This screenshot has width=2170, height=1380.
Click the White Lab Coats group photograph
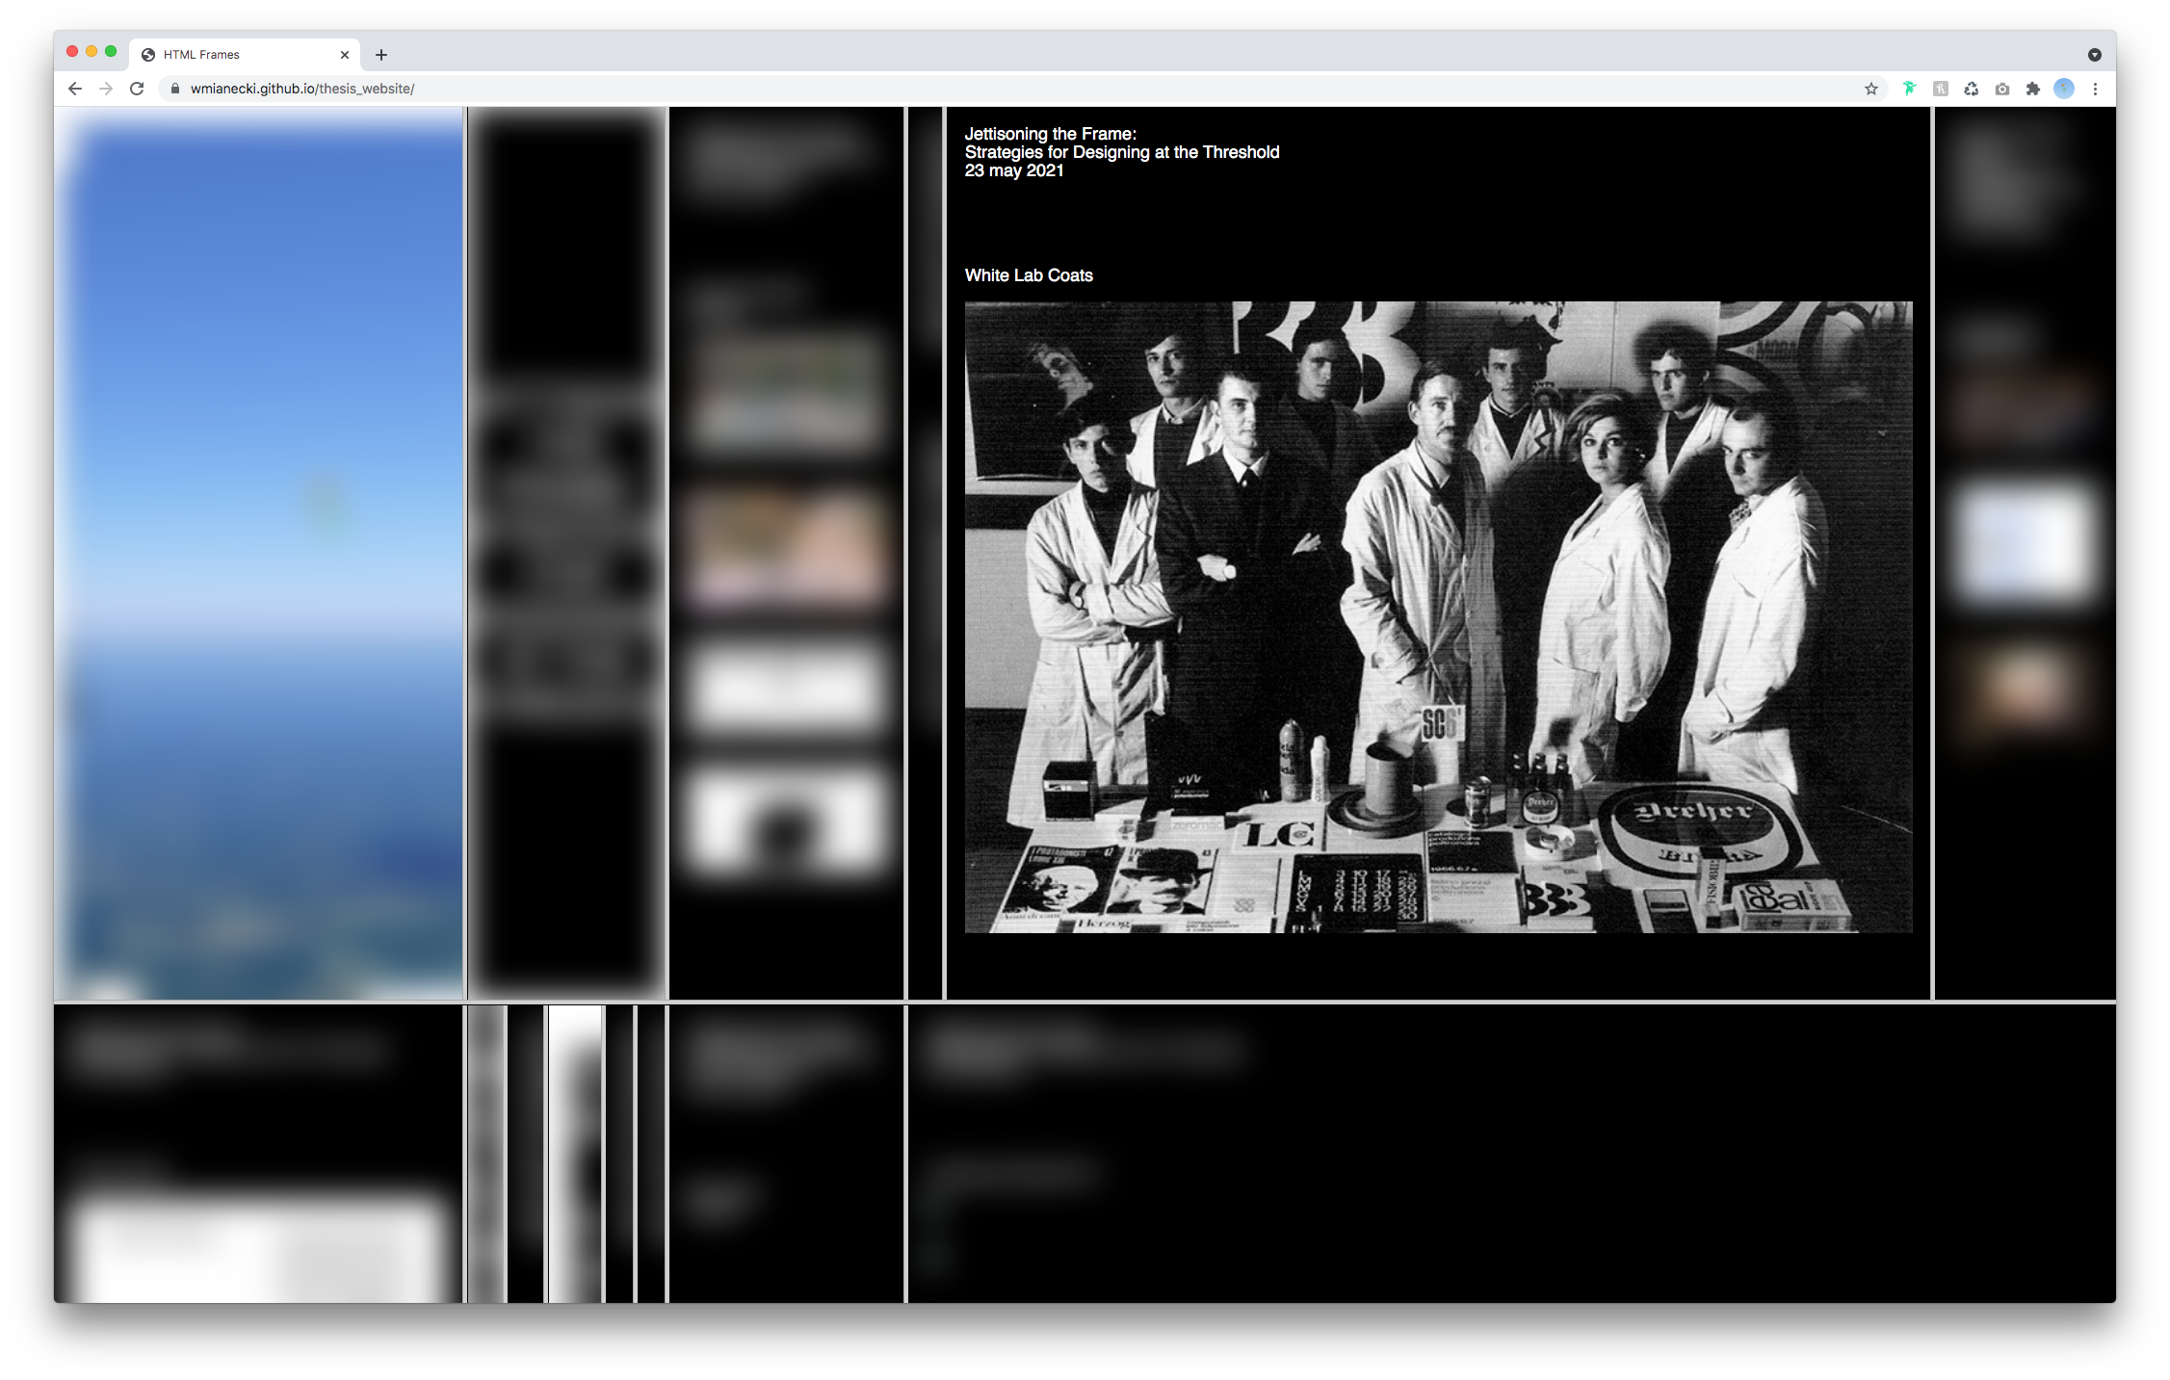click(1438, 616)
